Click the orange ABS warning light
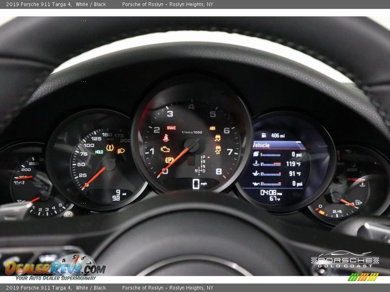390x292 pixels. click(x=212, y=128)
